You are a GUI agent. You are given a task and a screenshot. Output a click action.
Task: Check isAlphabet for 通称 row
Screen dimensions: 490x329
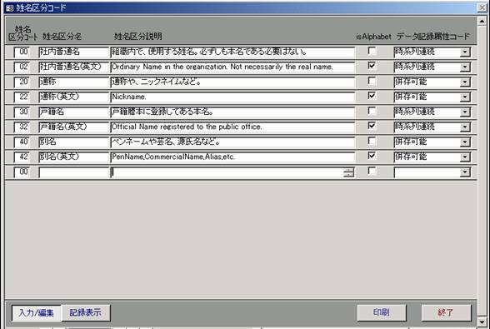tap(372, 81)
